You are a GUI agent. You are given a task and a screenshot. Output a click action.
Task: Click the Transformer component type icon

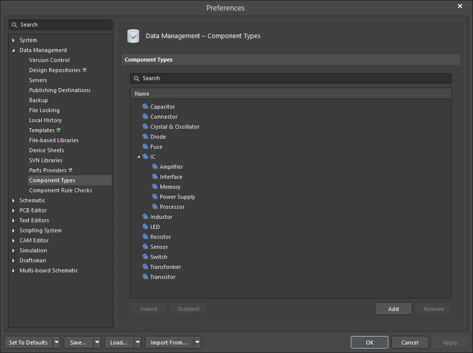click(145, 266)
